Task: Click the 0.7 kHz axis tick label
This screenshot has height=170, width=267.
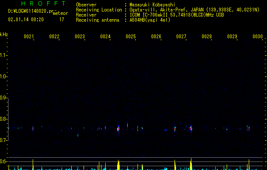Action: click(3, 140)
